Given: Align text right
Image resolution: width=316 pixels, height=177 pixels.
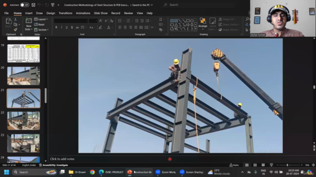Looking at the screenshot, I should click(130, 28).
